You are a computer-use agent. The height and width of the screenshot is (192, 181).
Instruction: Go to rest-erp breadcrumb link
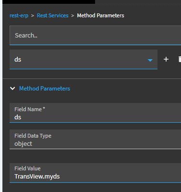pos(19,15)
